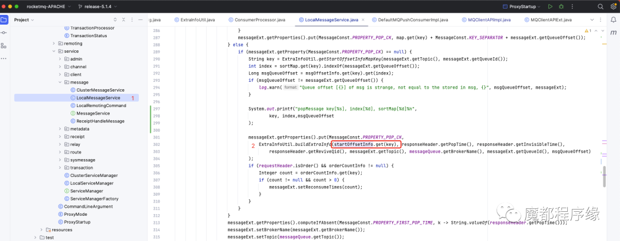Image resolution: width=620 pixels, height=241 pixels.
Task: Select ProxyStartup in project tree
Action: (76, 222)
